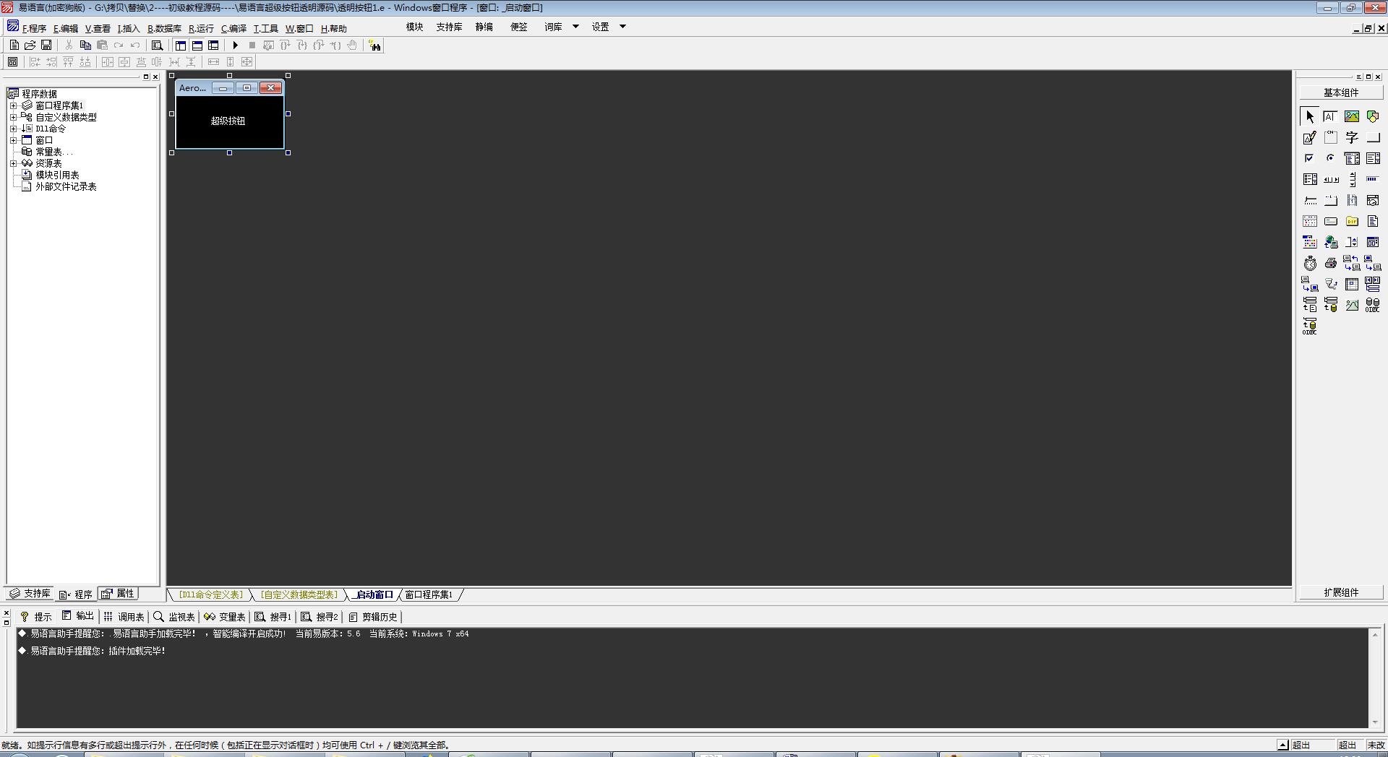Switch to the 窗口程序集1 editor tab
Screen dimensions: 1388x757
click(x=429, y=594)
